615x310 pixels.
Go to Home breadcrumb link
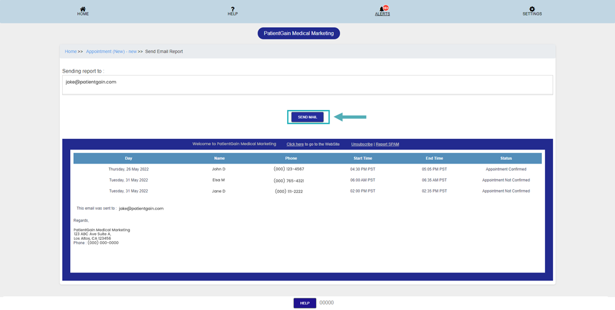tap(71, 52)
